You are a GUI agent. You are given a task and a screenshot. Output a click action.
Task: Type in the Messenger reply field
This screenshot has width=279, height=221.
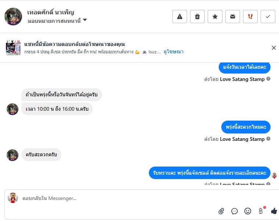coord(110,199)
